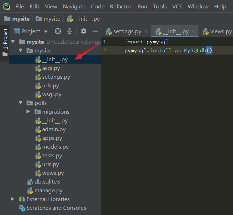The width and height of the screenshot is (233, 215).
Task: Switch to the views.py tab
Action: (x=220, y=31)
